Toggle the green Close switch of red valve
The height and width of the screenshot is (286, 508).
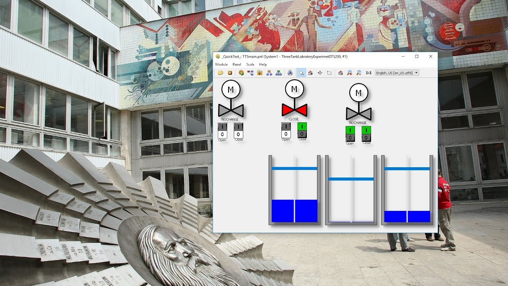302,130
